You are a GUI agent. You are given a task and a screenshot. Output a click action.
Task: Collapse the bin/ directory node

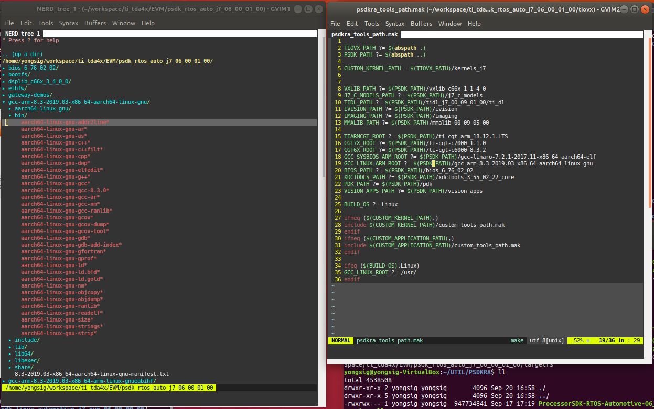20,115
